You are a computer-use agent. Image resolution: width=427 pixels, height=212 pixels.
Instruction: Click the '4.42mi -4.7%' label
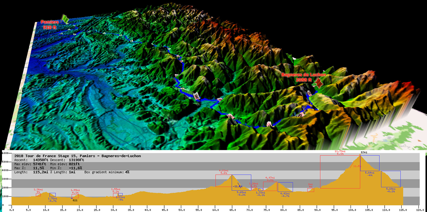pyautogui.click(x=285, y=195)
